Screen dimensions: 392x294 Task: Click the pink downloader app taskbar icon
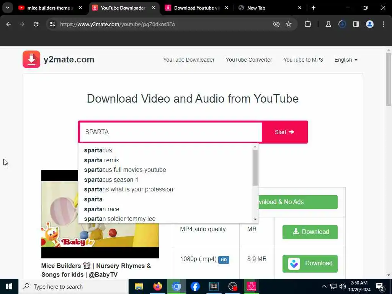coord(251,286)
